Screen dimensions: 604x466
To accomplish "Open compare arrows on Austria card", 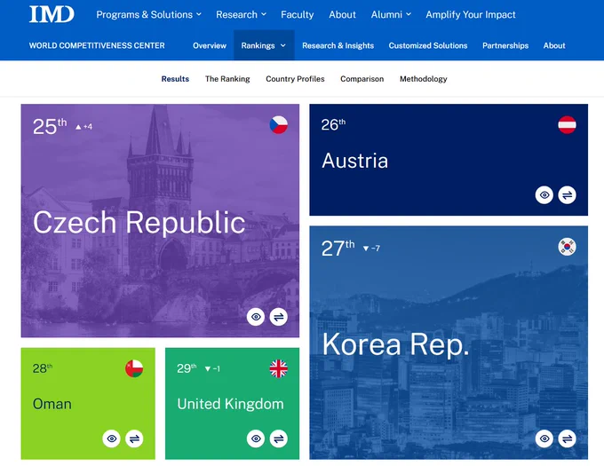I will 567,195.
